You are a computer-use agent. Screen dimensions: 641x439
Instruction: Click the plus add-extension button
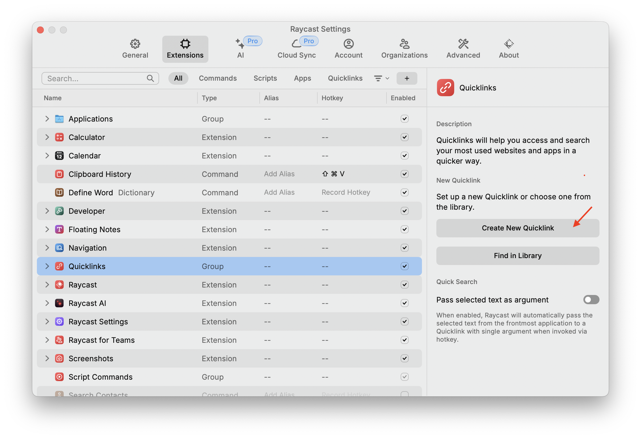407,78
